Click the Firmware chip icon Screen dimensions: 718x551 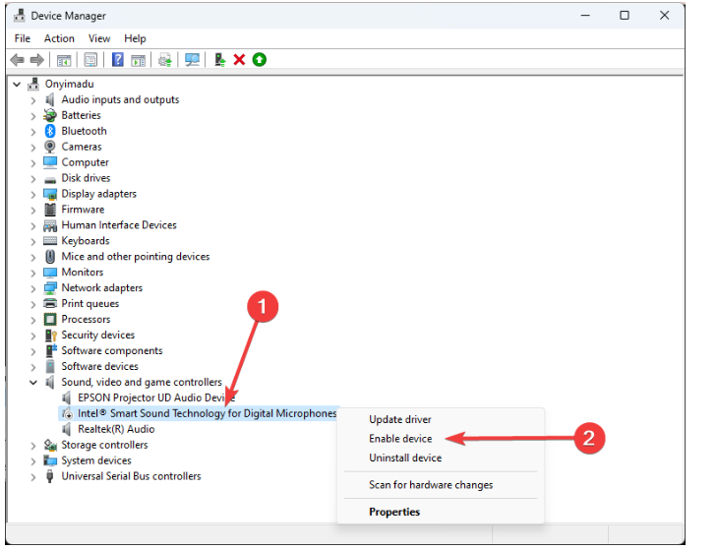pyautogui.click(x=50, y=210)
